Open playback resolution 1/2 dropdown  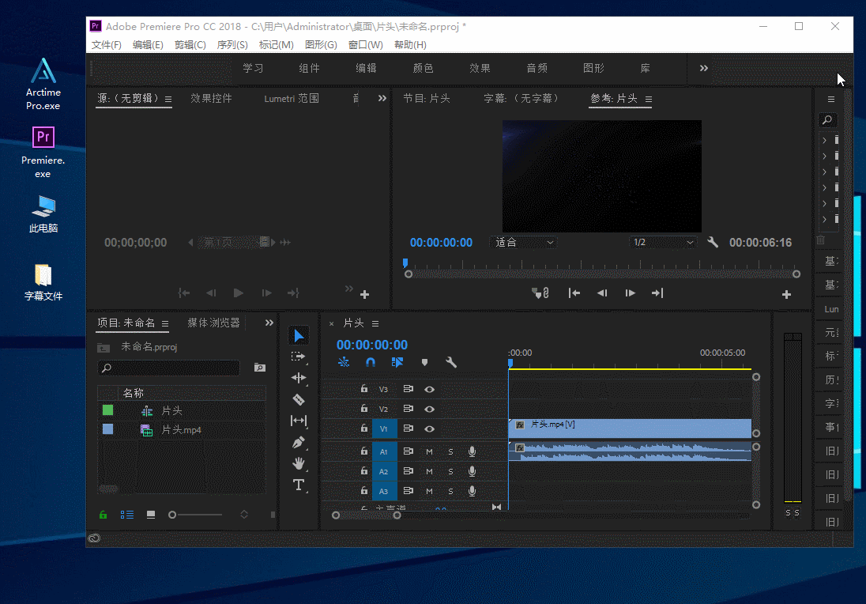(x=663, y=242)
